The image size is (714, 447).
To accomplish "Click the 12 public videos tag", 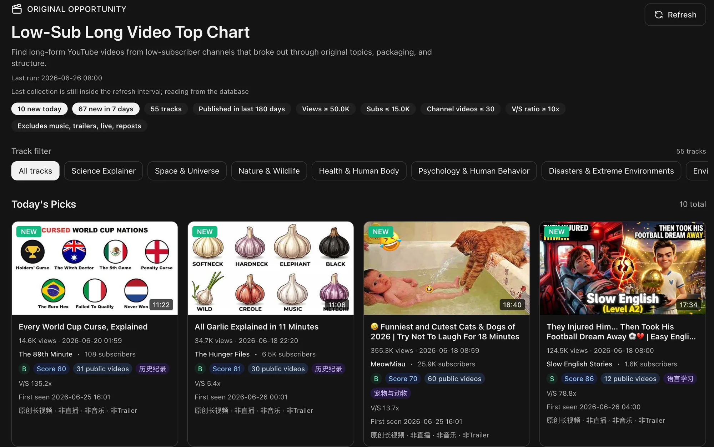I will (x=630, y=379).
